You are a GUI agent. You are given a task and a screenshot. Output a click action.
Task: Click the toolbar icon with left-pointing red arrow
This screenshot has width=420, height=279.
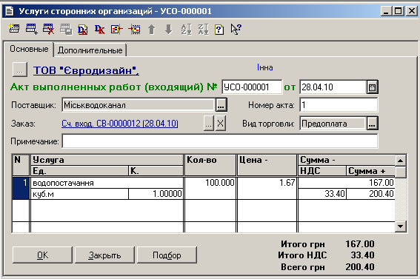117,29
